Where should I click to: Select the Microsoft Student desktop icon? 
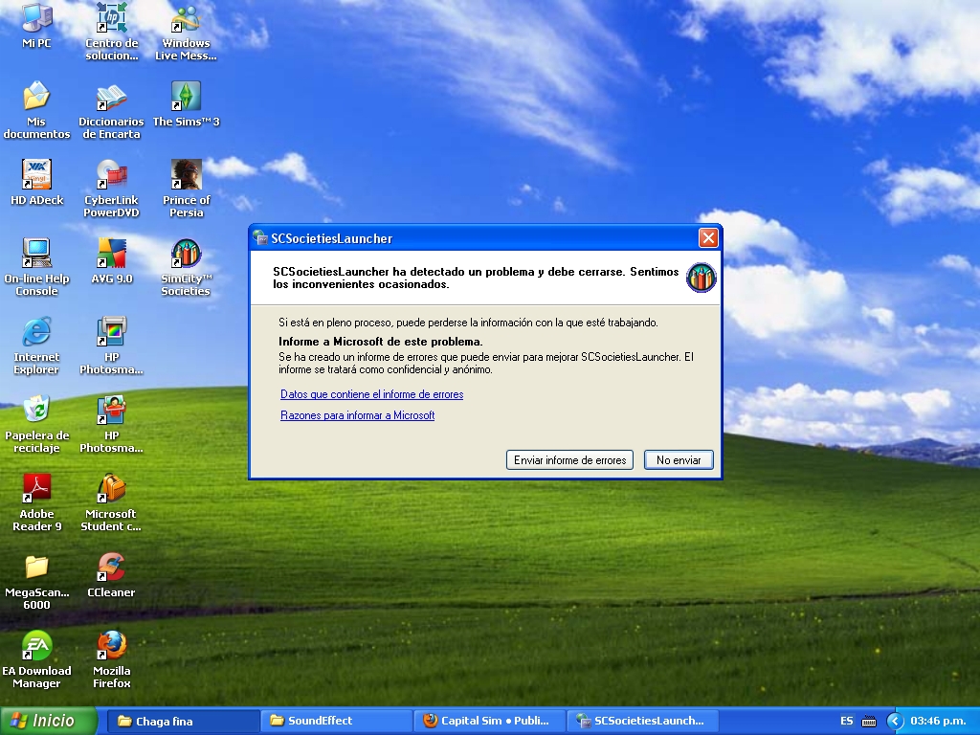[x=111, y=502]
